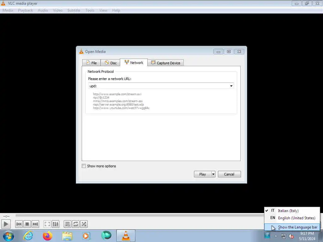Image resolution: width=323 pixels, height=242 pixels.
Task: Click the VLC cone icon in main title bar
Action: (x=3, y=3)
